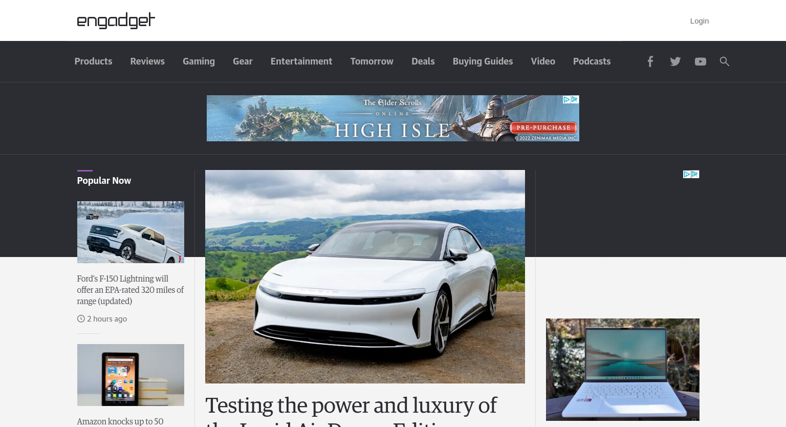786x427 pixels.
Task: Read Ford's F-150 Lightning range headline
Action: click(130, 290)
